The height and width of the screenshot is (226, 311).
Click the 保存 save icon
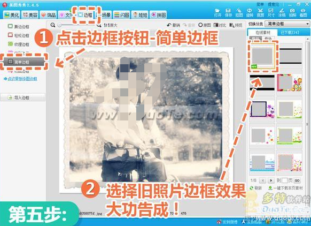(x=228, y=12)
